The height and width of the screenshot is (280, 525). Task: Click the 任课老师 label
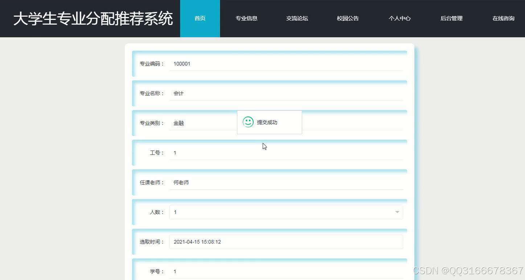click(x=152, y=183)
